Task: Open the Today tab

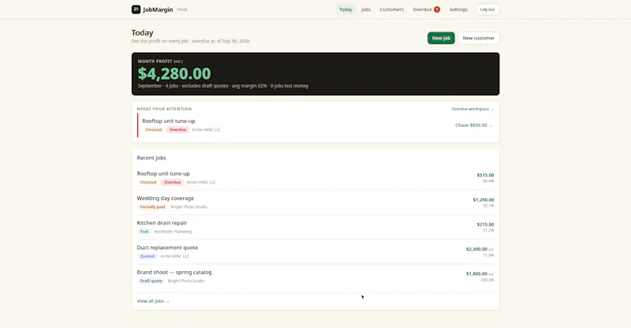Action: point(345,9)
